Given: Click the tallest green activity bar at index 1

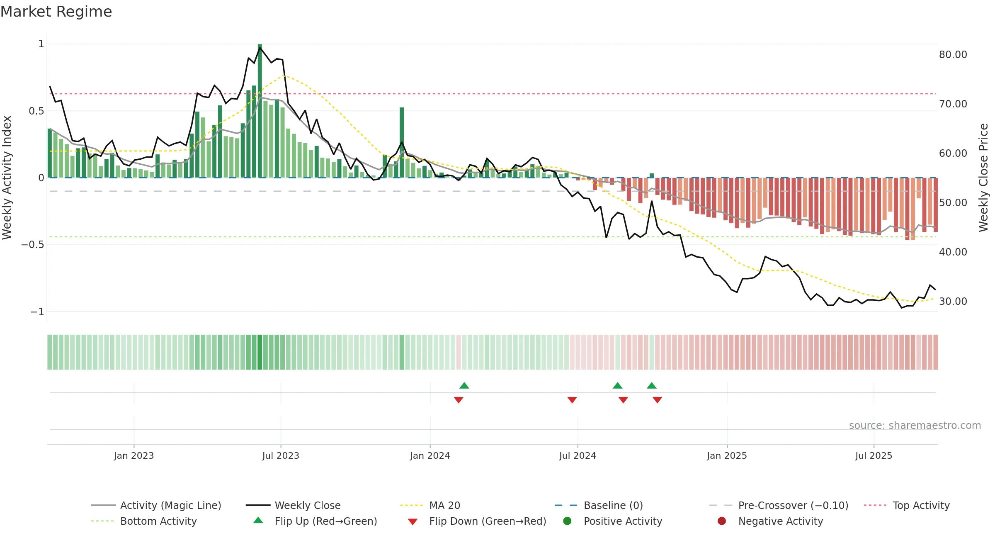Looking at the screenshot, I should point(260,111).
